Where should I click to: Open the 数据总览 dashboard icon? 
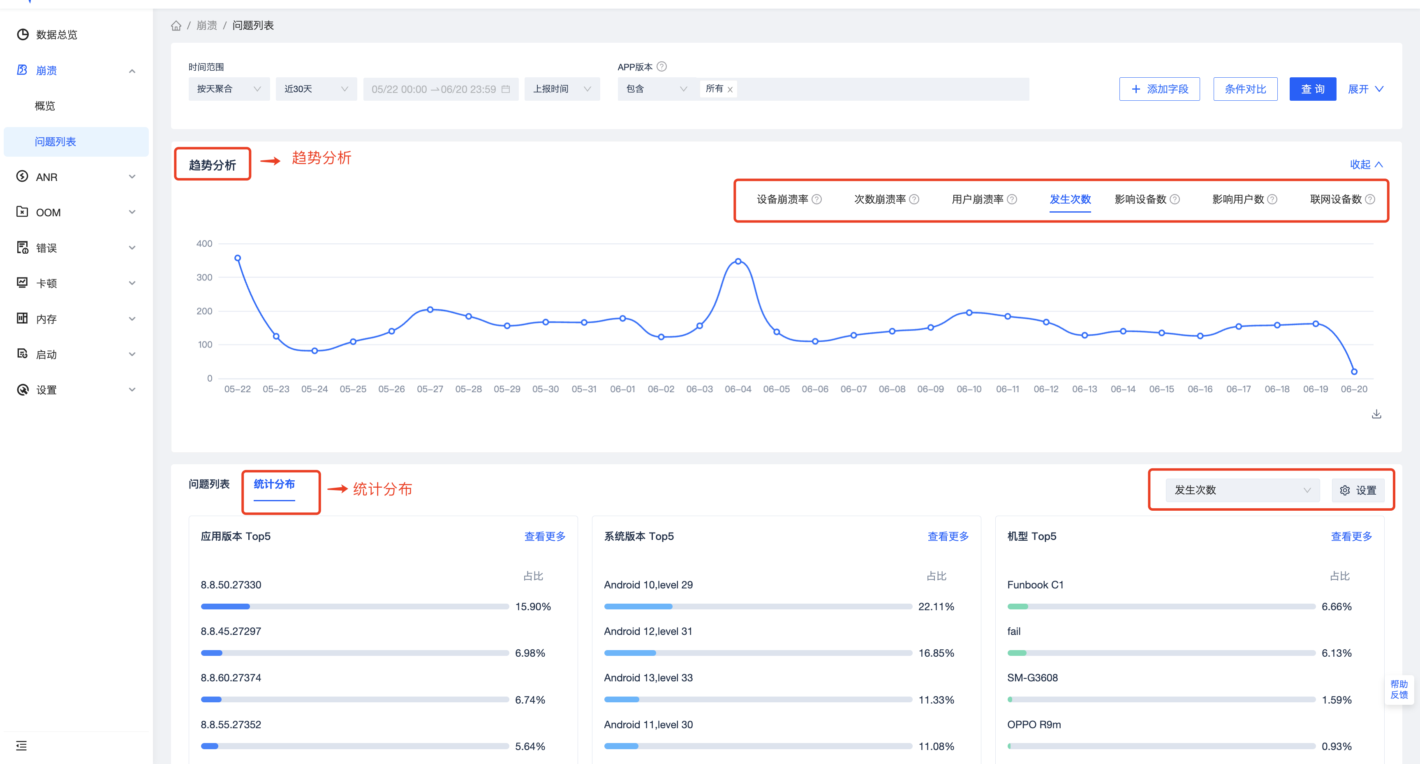tap(23, 35)
